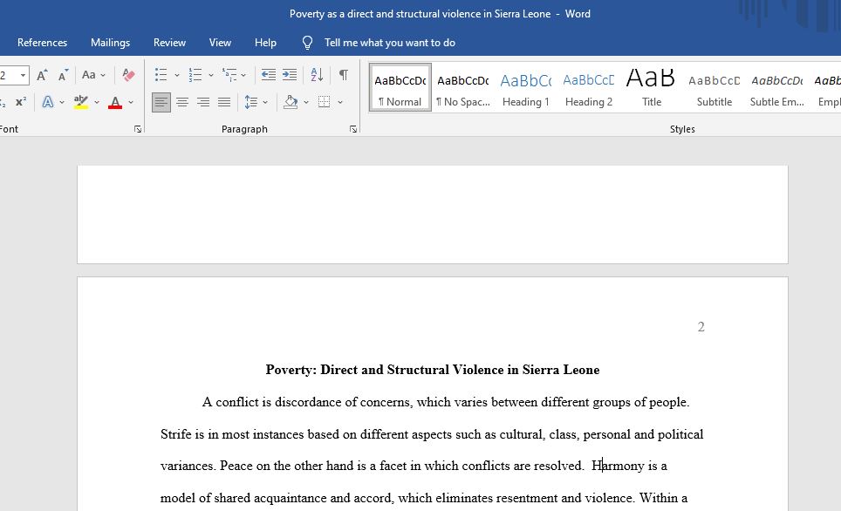Apply yellow text highlight color
841x511 pixels.
81,102
